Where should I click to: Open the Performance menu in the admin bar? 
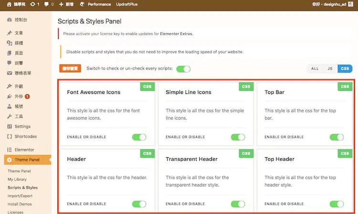click(x=99, y=4)
